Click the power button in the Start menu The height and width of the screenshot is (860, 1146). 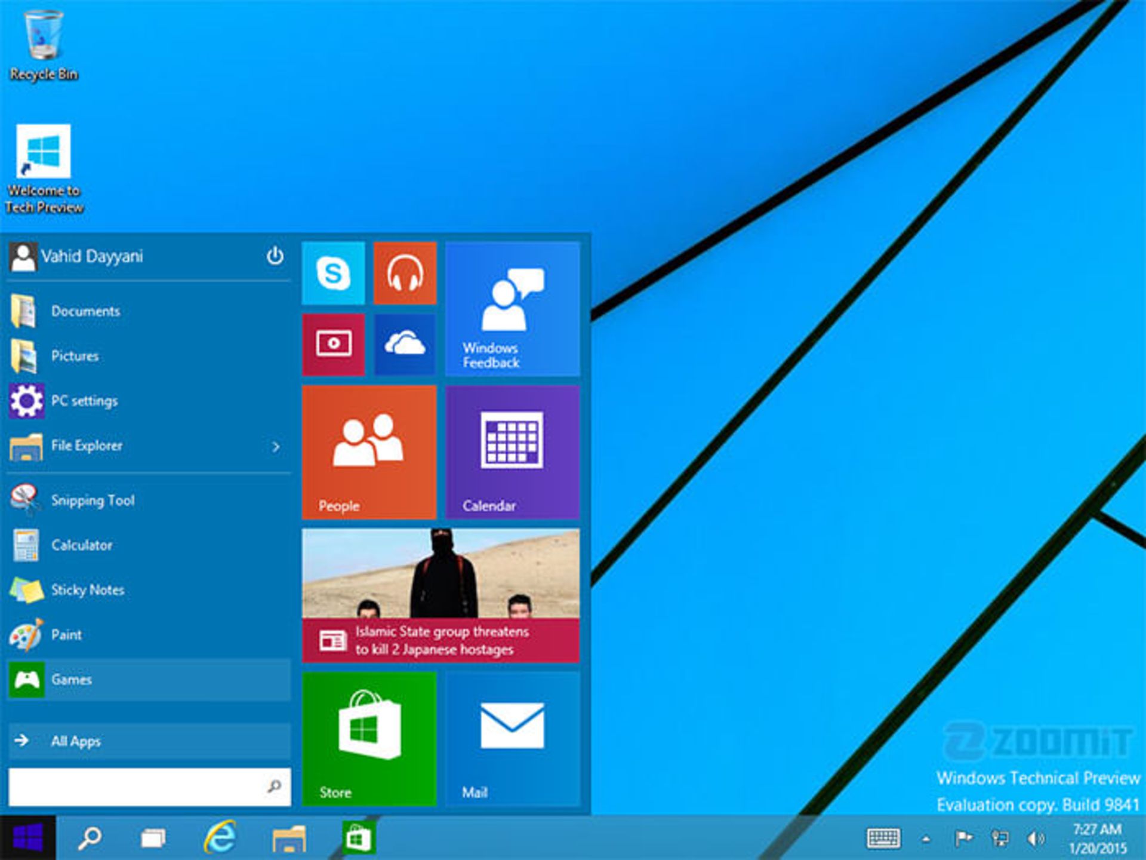[275, 256]
